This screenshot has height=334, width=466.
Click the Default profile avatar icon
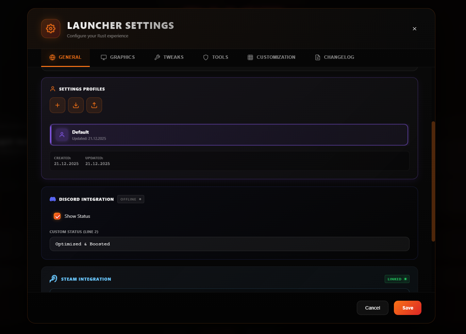tap(62, 135)
